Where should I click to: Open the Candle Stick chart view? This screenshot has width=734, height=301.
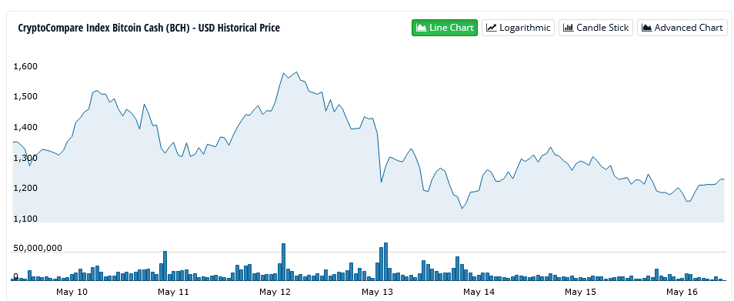point(596,28)
